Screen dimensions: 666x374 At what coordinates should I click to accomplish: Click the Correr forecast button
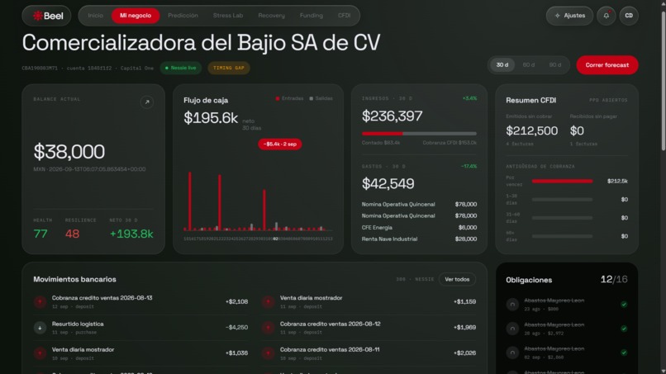click(x=607, y=65)
